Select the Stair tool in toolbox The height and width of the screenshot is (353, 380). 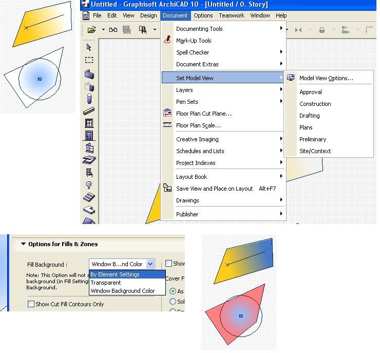(x=89, y=197)
